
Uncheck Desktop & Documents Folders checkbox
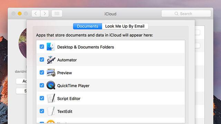pos(42,47)
